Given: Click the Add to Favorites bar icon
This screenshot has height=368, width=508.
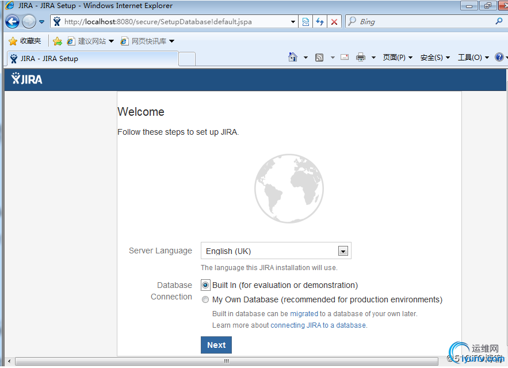Looking at the screenshot, I should pyautogui.click(x=58, y=41).
